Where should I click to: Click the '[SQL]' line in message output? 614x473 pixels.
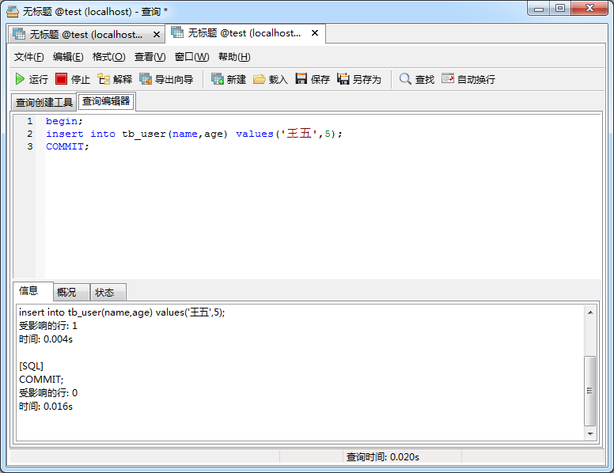pos(32,366)
